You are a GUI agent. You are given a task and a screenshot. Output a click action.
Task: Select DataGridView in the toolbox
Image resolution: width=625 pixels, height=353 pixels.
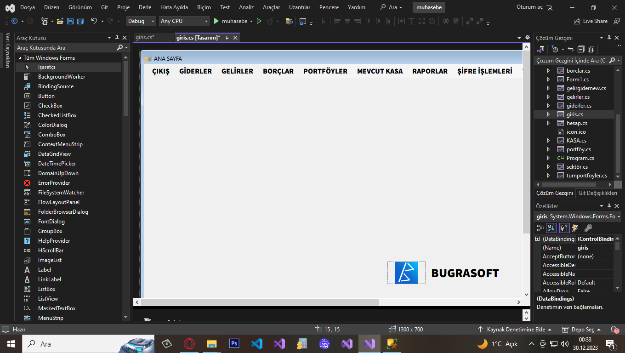point(54,154)
